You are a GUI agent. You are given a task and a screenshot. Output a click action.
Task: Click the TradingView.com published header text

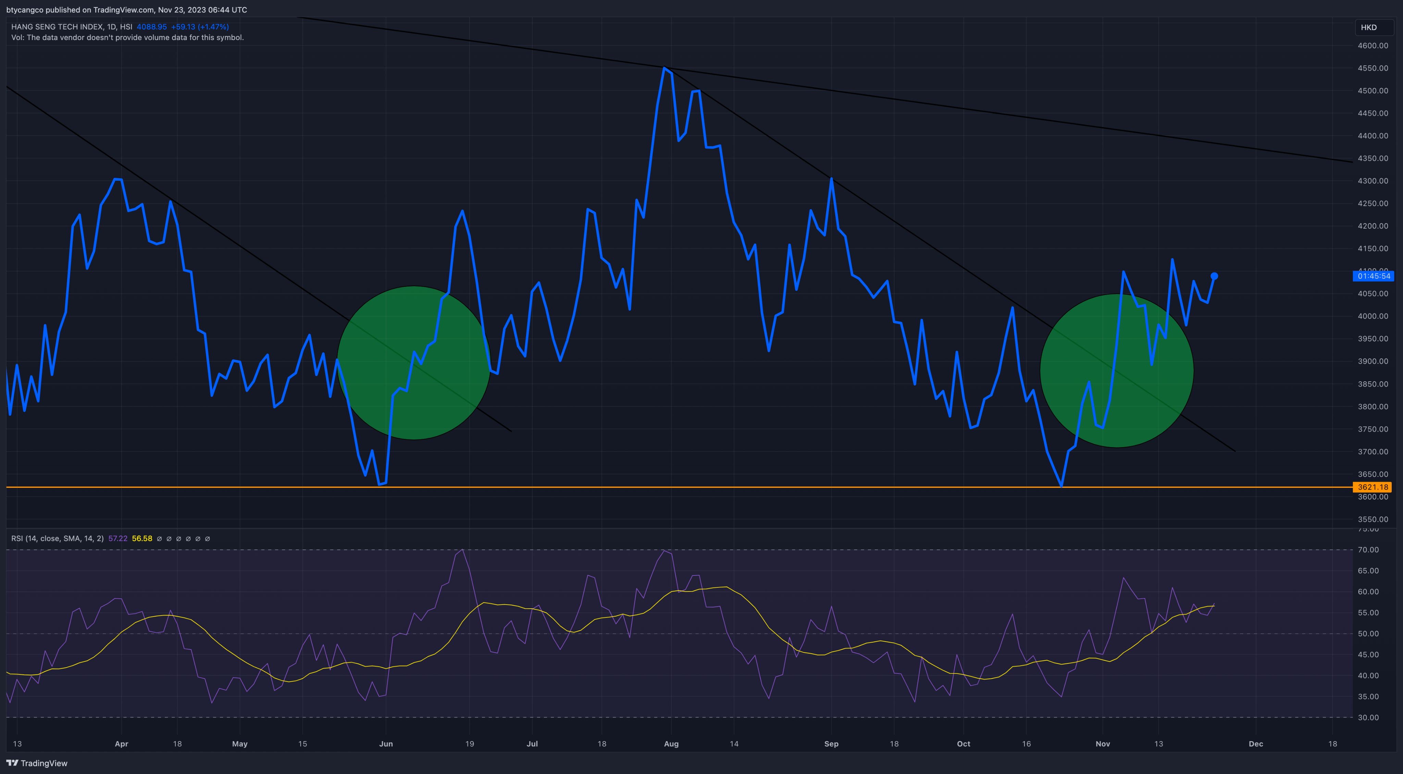point(126,10)
